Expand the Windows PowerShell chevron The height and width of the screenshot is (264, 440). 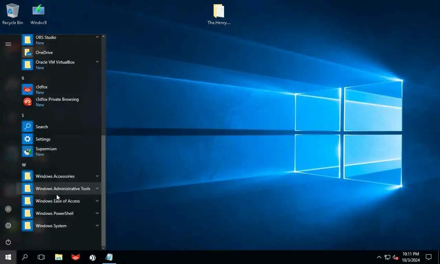coord(97,213)
